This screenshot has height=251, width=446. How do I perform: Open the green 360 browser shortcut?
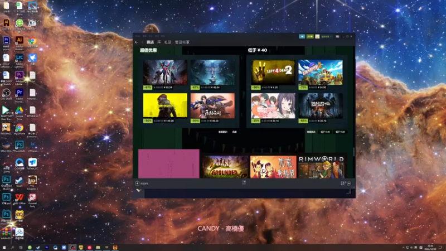[20, 25]
